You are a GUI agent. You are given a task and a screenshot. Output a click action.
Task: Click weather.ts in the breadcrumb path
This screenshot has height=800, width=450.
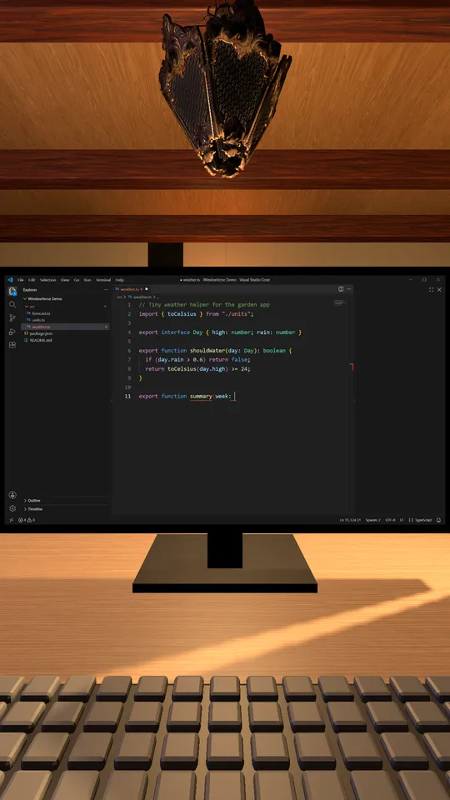142,297
